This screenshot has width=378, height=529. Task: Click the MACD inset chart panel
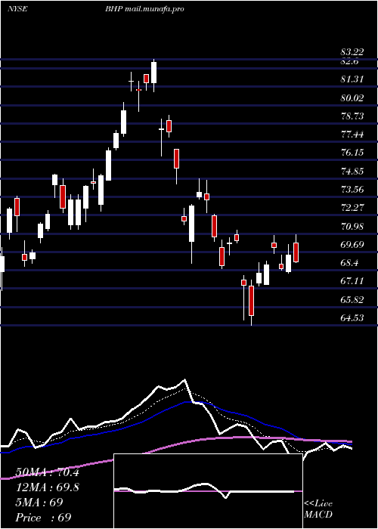[208, 491]
